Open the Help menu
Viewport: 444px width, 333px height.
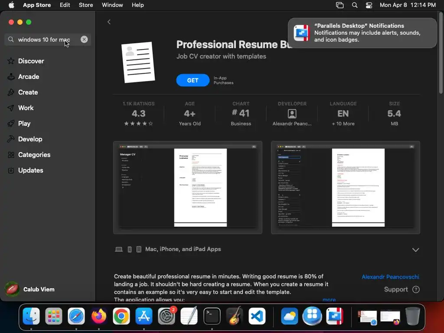[x=137, y=5]
